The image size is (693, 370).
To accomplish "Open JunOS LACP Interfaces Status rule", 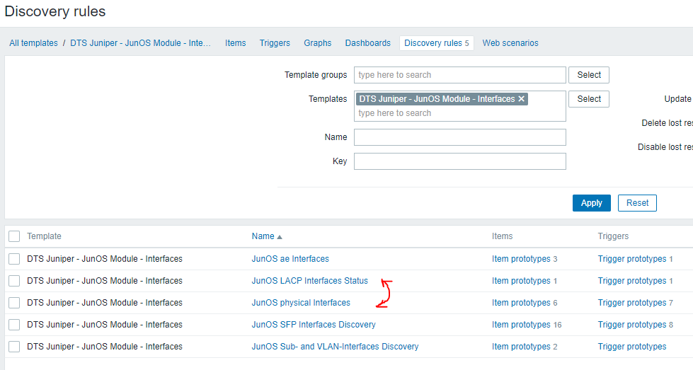I will 310,281.
